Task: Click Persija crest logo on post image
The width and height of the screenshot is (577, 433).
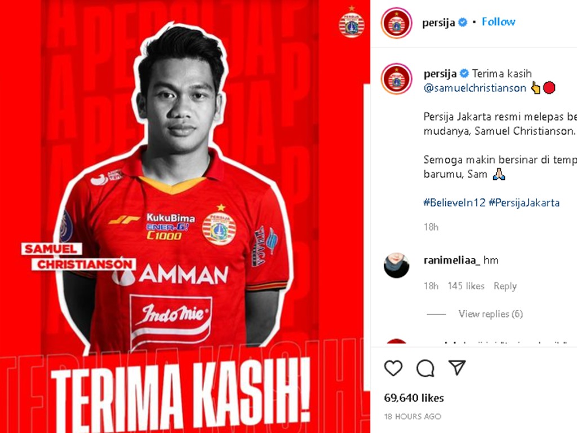Action: click(x=352, y=23)
